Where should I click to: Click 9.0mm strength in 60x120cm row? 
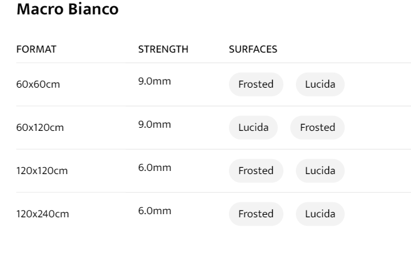tap(155, 125)
